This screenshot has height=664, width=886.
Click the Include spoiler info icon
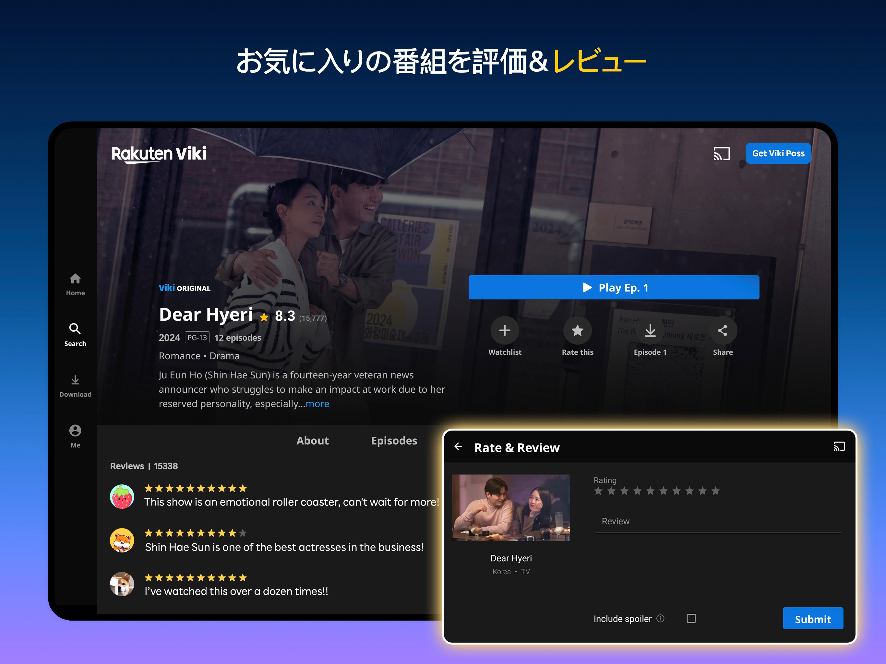coord(661,618)
